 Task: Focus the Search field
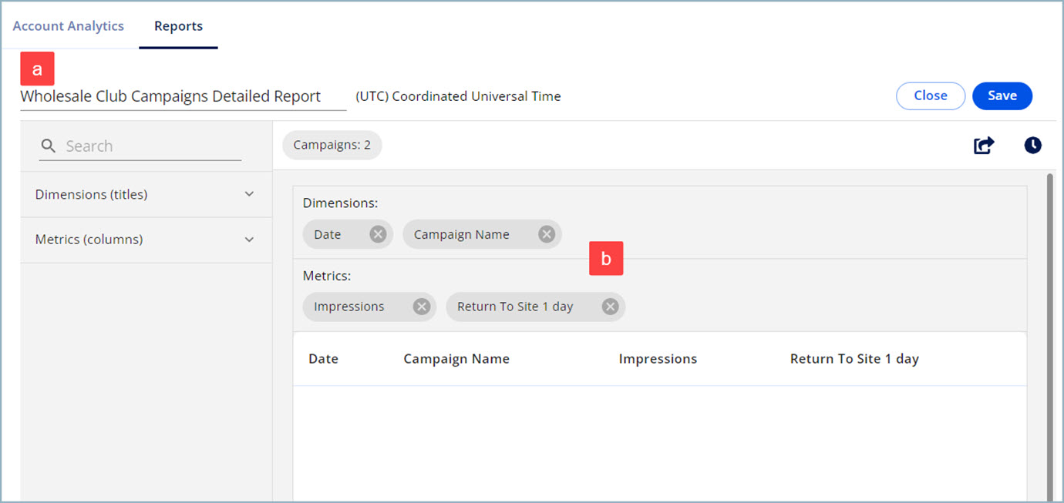pos(140,146)
